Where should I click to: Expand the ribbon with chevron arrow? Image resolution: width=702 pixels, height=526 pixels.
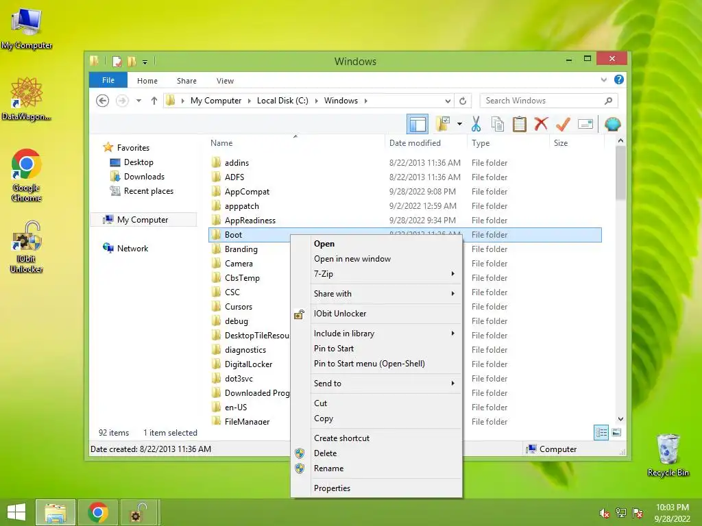click(604, 79)
